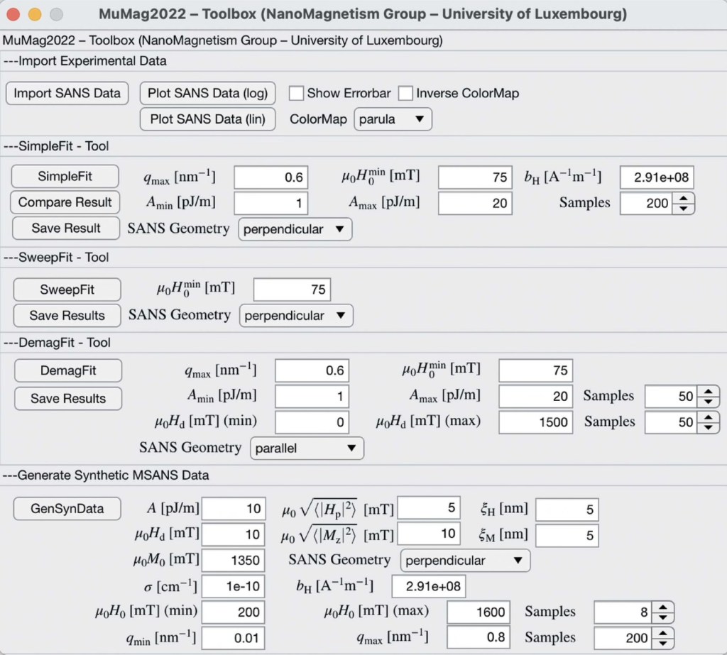Click the DemagFit button
Viewport: 727px width, 655px height.
[x=68, y=370]
